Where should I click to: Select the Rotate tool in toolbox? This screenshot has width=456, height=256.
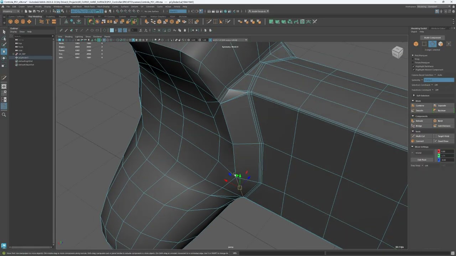point(4,58)
